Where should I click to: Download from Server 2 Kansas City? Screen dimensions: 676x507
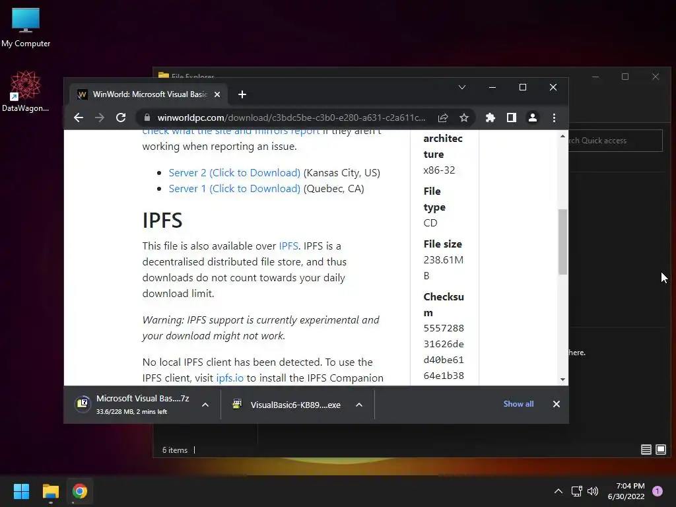point(234,173)
